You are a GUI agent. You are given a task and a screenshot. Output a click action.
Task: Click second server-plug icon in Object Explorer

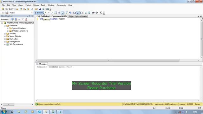pos(16,19)
